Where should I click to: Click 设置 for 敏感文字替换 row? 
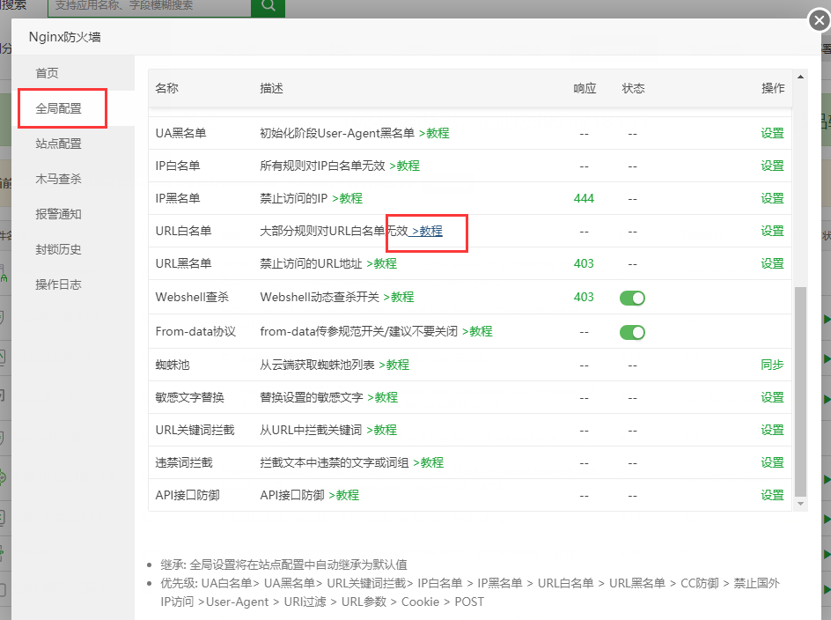tap(772, 397)
